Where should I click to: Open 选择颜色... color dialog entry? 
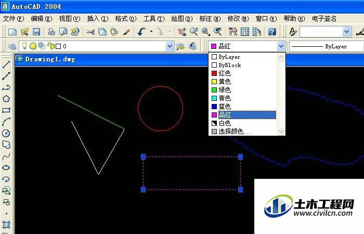[243, 132]
